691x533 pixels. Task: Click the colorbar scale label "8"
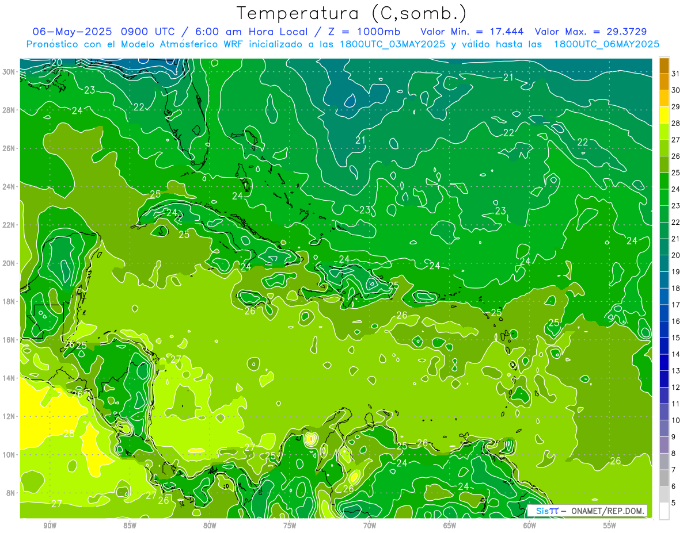(x=674, y=453)
